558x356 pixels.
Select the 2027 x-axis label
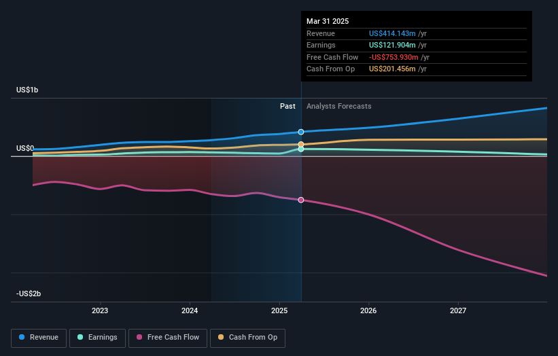[x=458, y=310]
